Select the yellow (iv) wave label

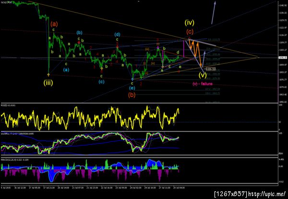tap(190, 23)
